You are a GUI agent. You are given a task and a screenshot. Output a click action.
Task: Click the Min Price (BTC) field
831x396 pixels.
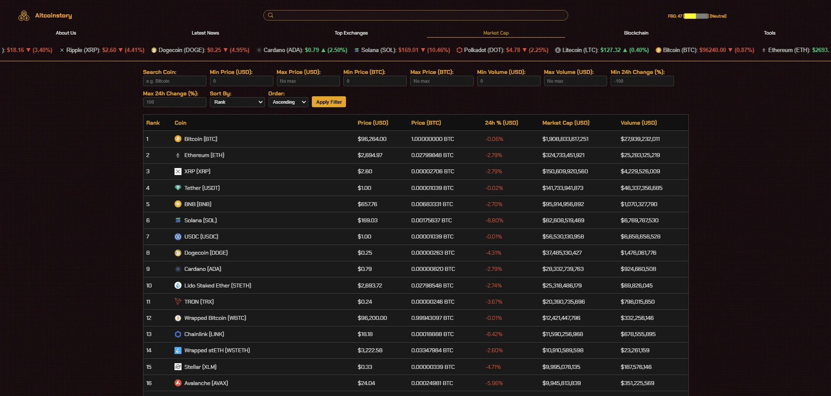pyautogui.click(x=375, y=81)
